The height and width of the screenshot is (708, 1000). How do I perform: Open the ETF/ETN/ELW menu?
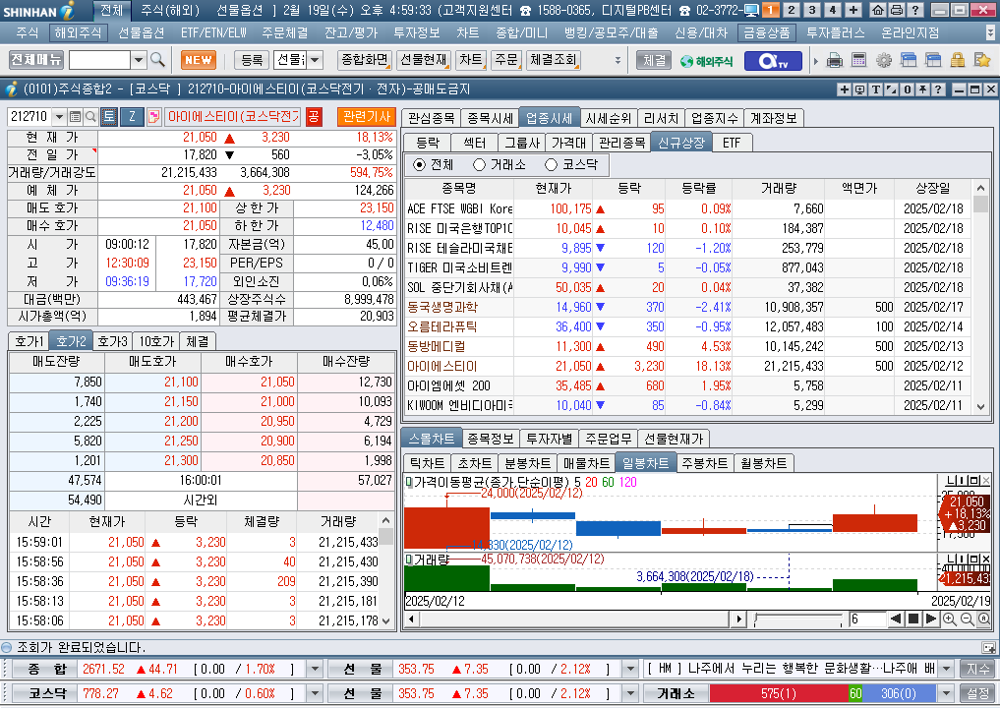pos(213,32)
